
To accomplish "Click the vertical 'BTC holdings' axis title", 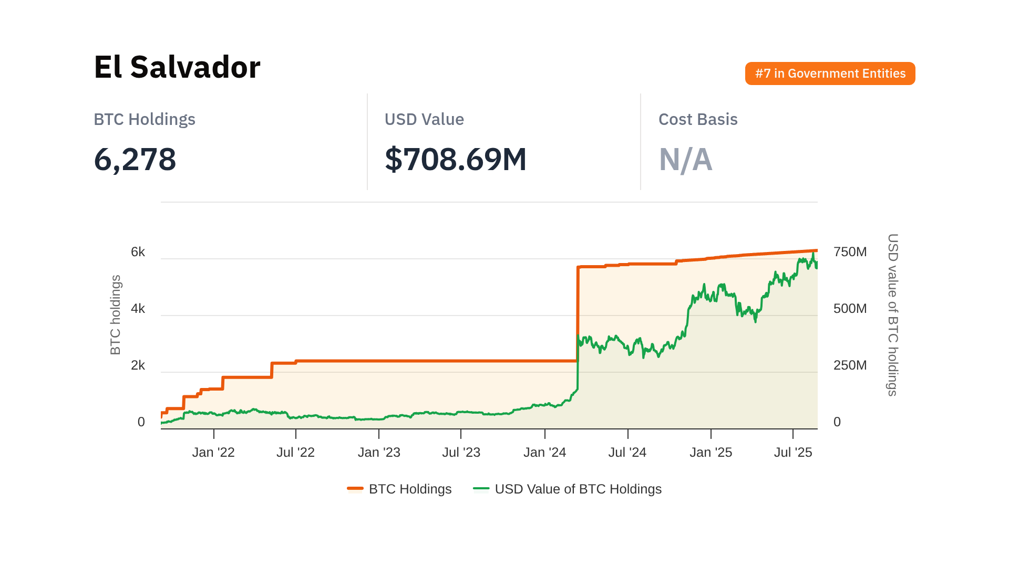I will coord(116,315).
